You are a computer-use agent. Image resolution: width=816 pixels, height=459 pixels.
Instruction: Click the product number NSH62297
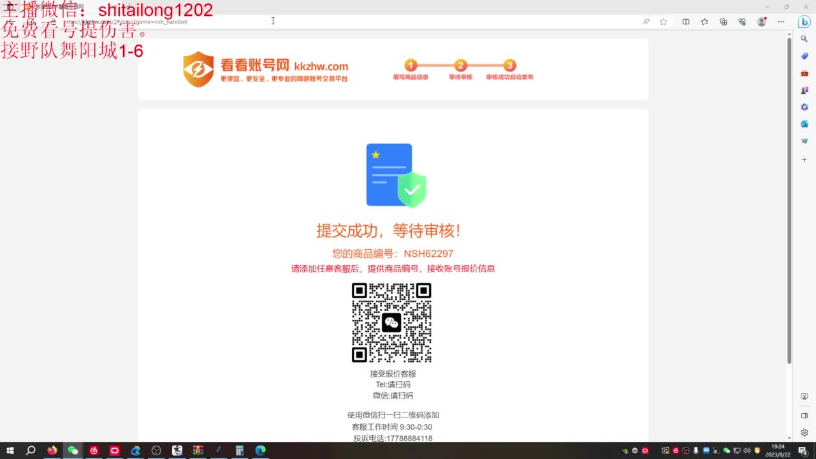(x=428, y=254)
